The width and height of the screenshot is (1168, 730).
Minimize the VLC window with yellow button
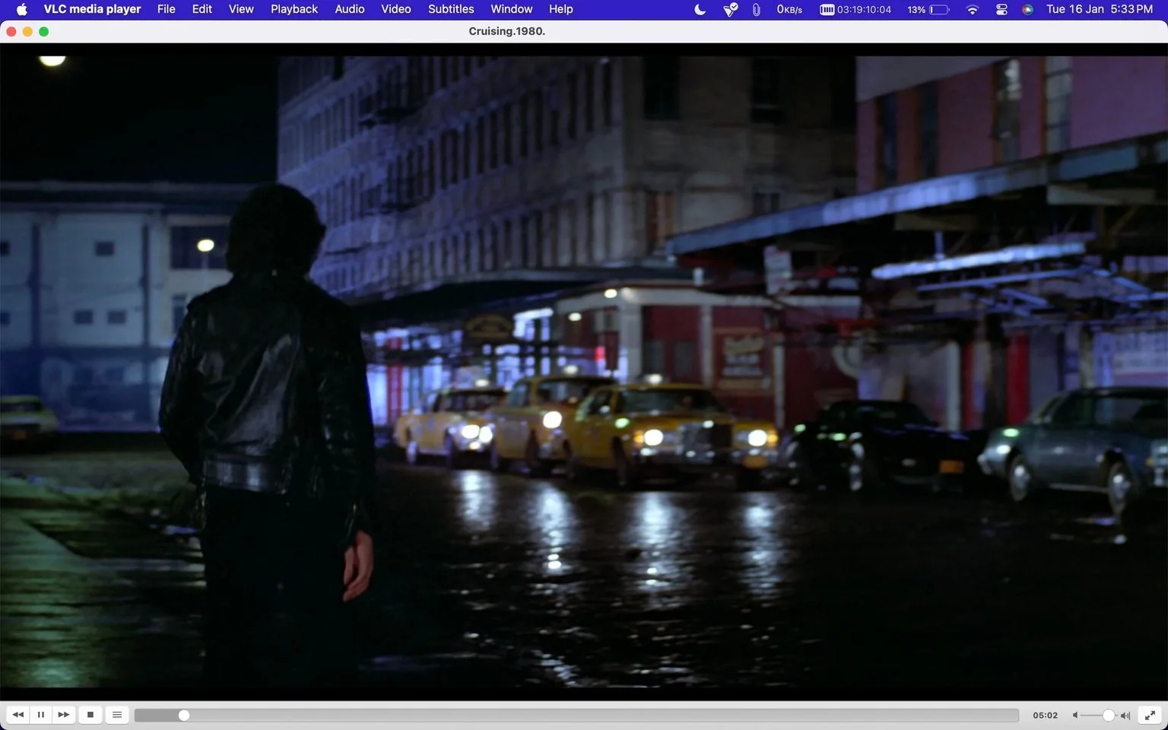coord(27,31)
